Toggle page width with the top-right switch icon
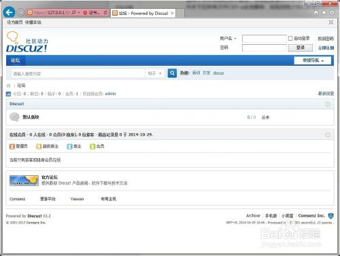 coord(331,22)
